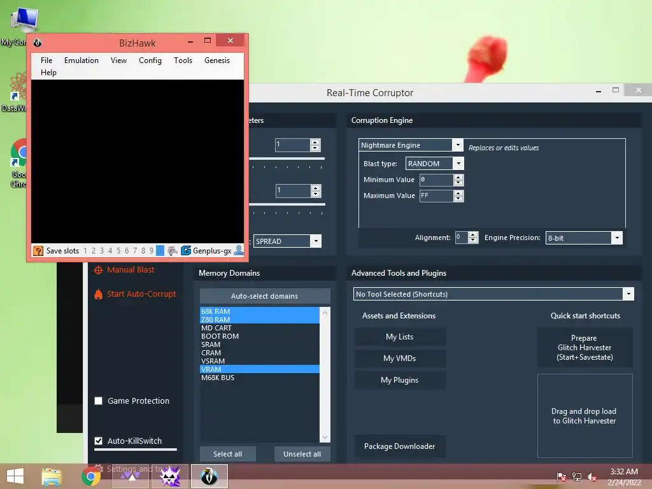This screenshot has width=652, height=489.
Task: Deselect VRAM in memory domains list
Action: (x=260, y=369)
